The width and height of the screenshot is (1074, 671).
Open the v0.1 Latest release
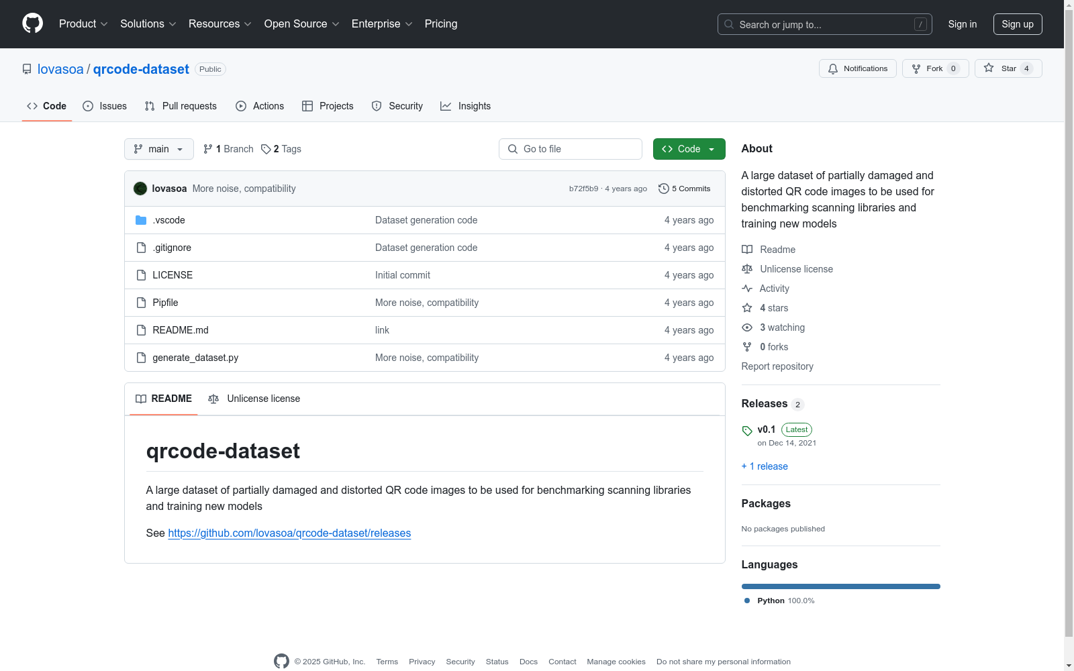tap(779, 435)
